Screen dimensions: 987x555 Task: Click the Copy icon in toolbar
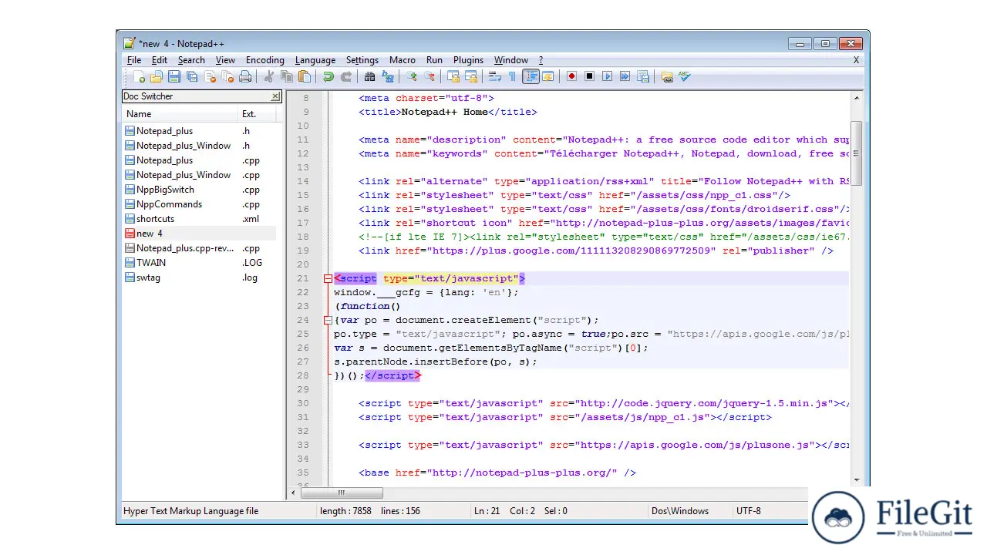(287, 76)
